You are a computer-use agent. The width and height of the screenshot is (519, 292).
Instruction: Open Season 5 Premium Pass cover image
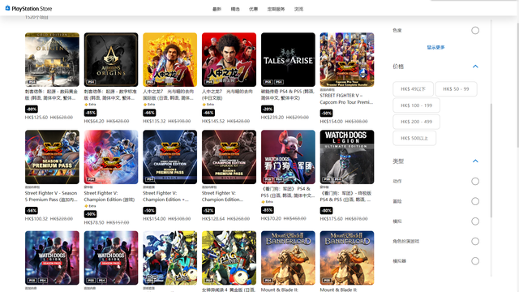(52, 157)
